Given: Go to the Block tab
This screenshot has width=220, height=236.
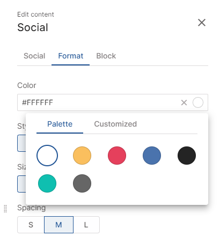Looking at the screenshot, I should coord(106,56).
